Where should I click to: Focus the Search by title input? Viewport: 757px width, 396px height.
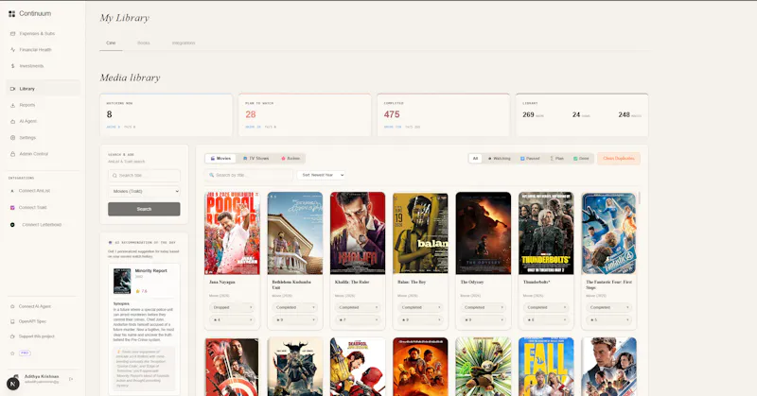249,175
